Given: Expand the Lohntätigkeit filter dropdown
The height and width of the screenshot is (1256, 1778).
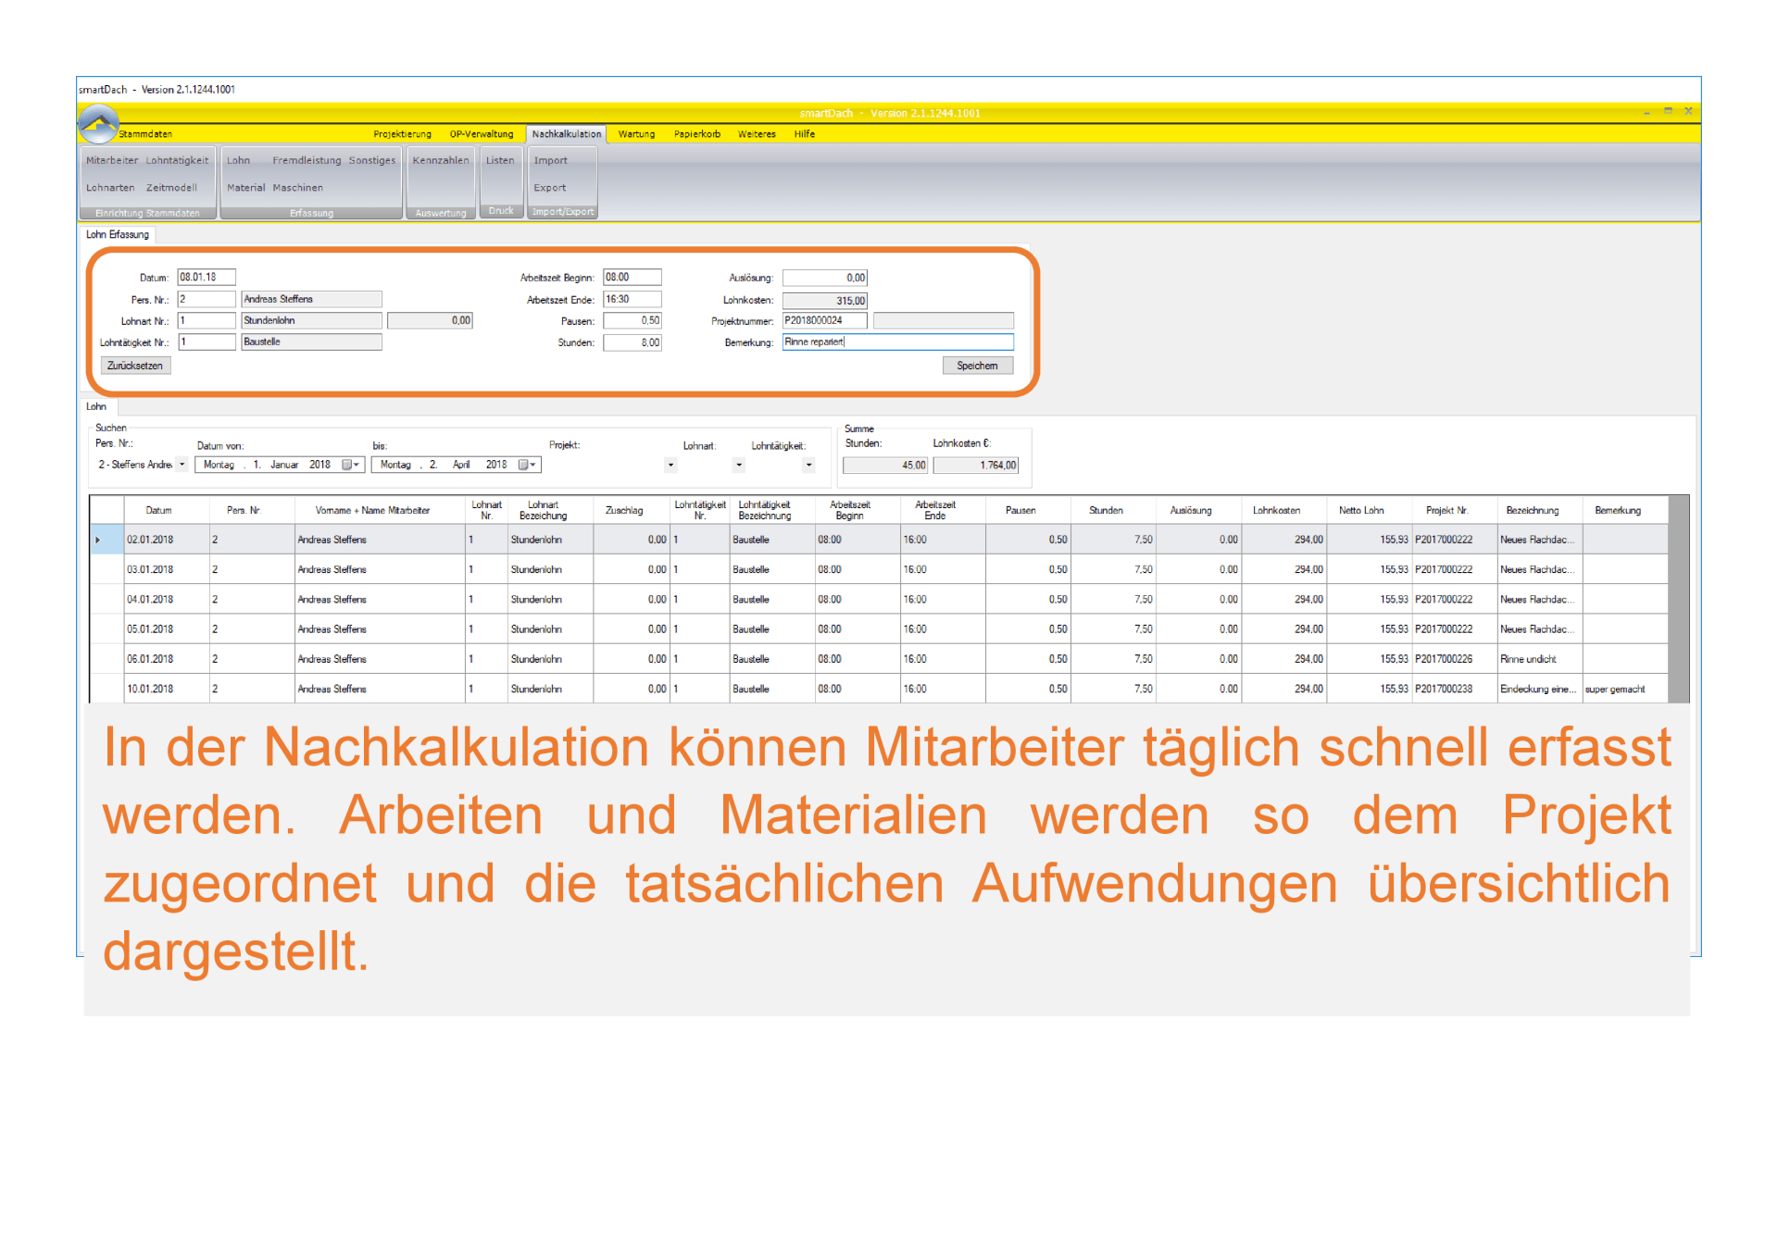Looking at the screenshot, I should tap(808, 466).
